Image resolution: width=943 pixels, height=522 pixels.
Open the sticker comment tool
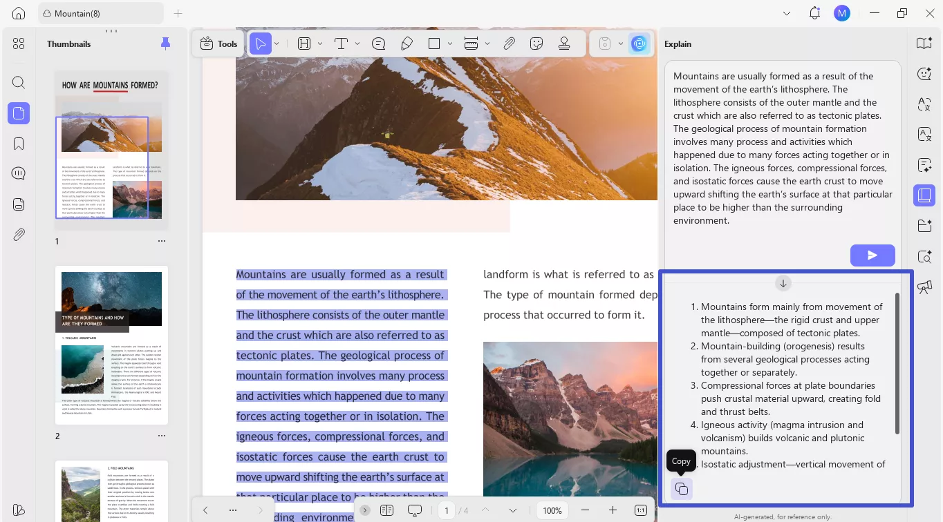(536, 43)
